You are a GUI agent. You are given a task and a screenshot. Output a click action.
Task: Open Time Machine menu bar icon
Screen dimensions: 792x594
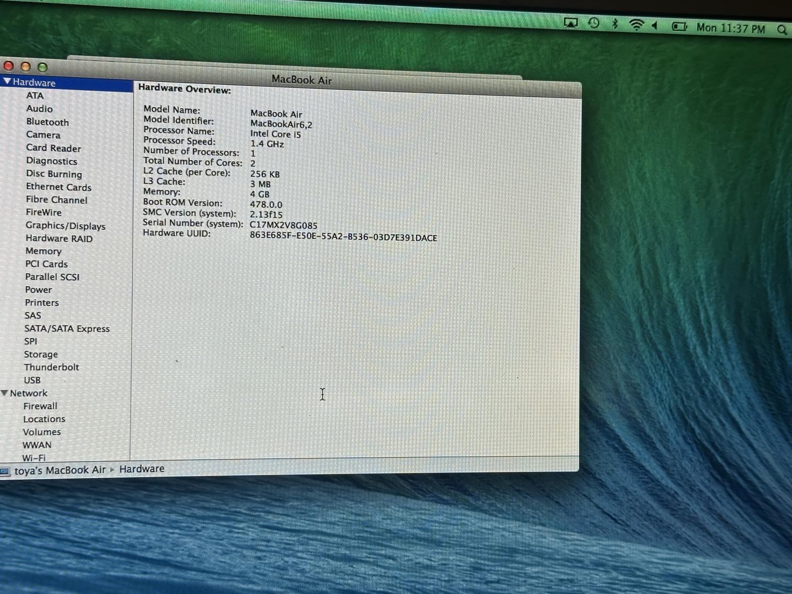(x=593, y=23)
